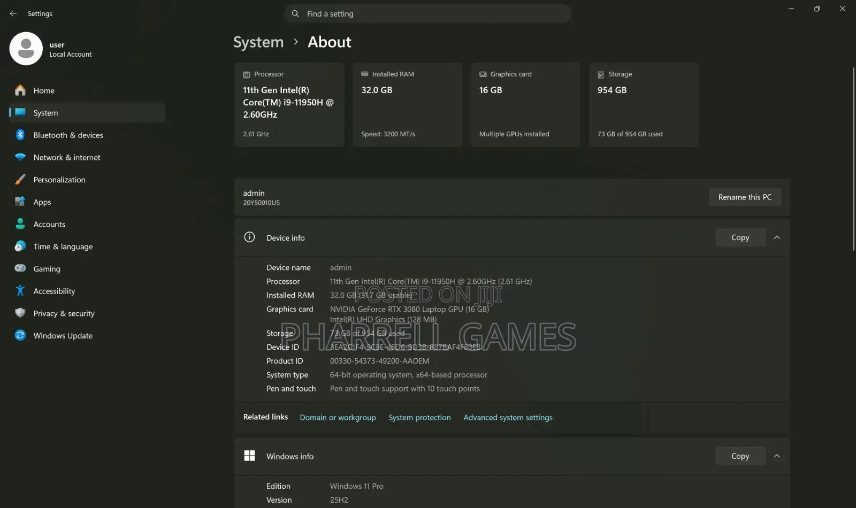
Task: Click the Local Account label
Action: (x=70, y=55)
